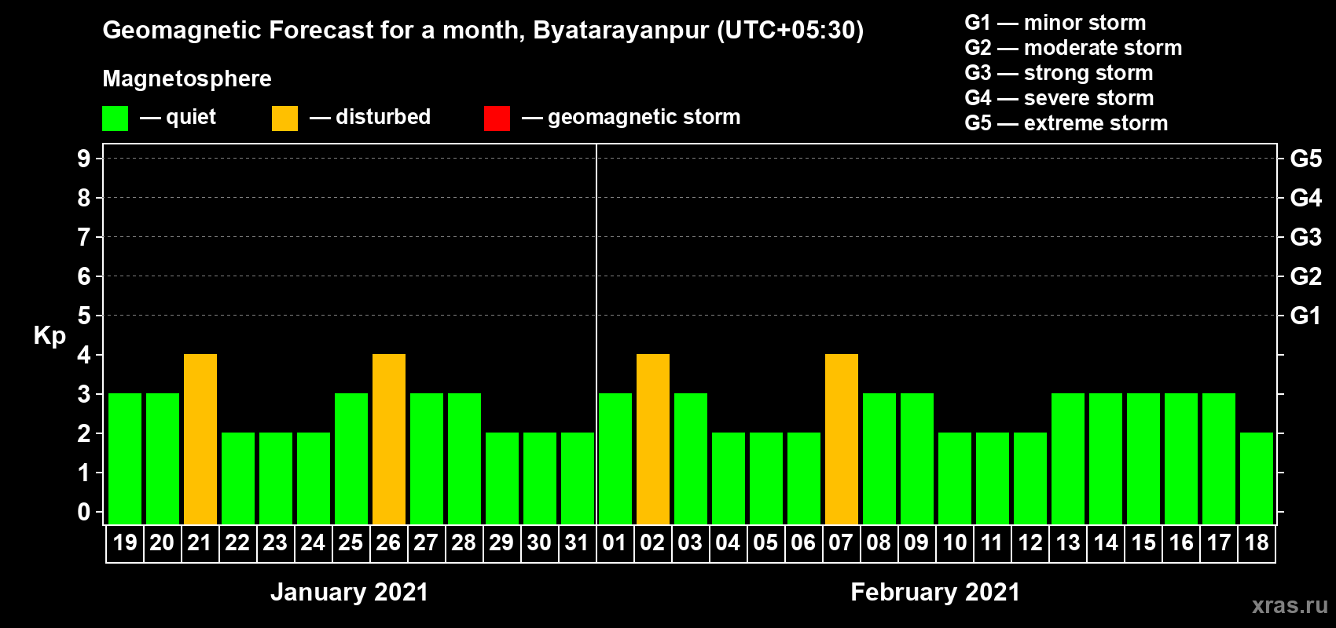The height and width of the screenshot is (628, 1336).
Task: Click the Geomagnetic Forecast chart title
Action: pos(483,31)
